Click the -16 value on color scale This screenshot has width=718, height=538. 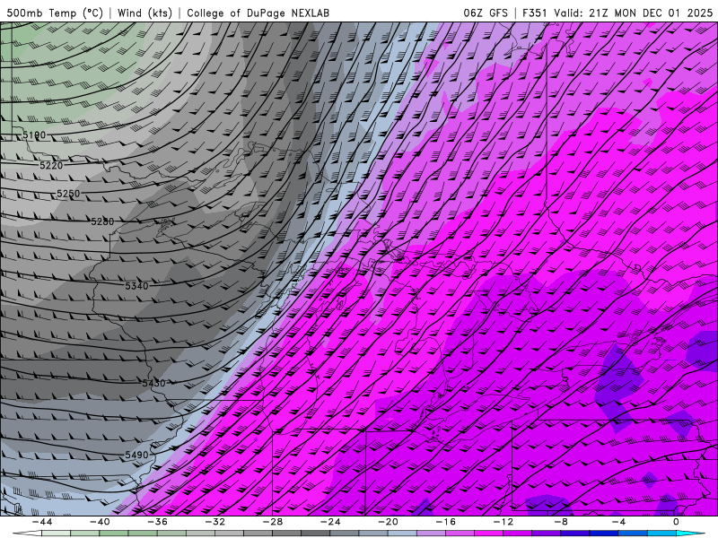tap(445, 522)
